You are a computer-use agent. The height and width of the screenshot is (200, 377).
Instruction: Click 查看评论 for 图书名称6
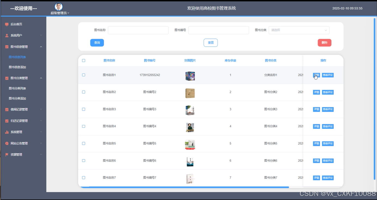pyautogui.click(x=328, y=161)
